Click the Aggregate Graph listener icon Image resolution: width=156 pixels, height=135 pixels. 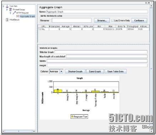(x=18, y=16)
